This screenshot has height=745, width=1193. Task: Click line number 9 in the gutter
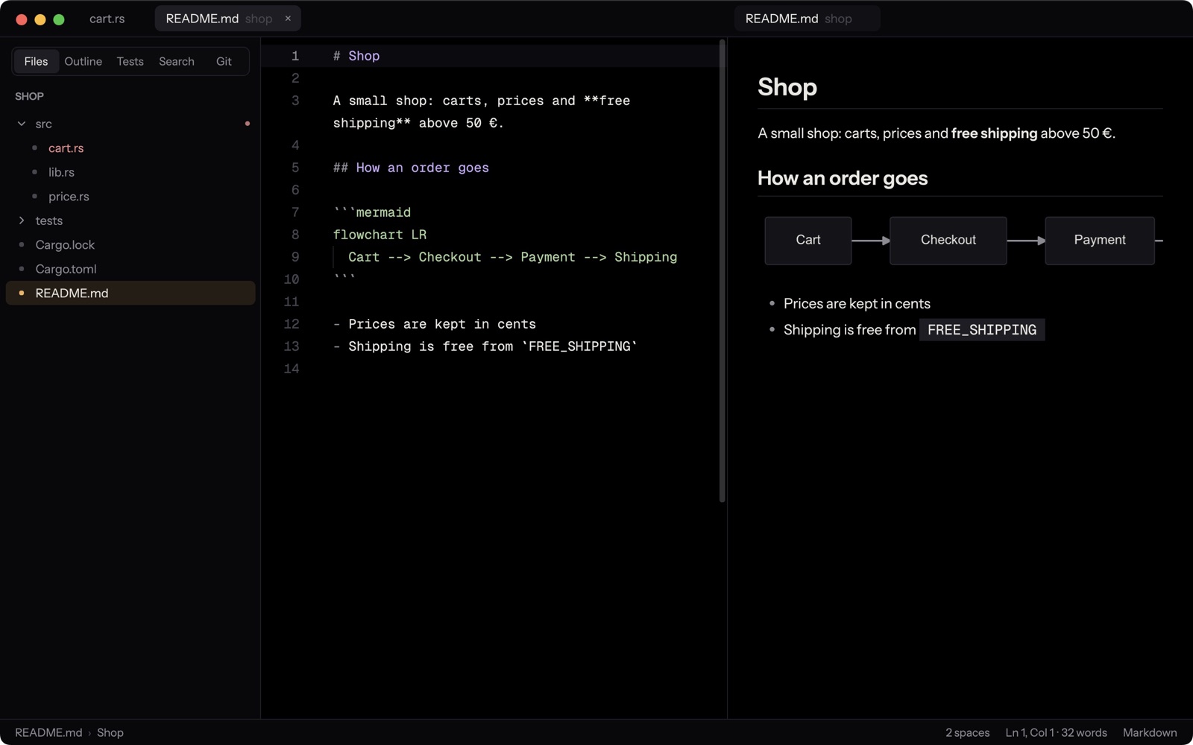click(295, 257)
